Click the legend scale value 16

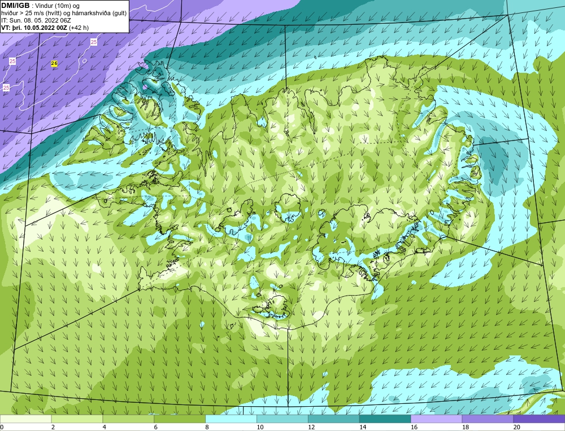point(414,427)
